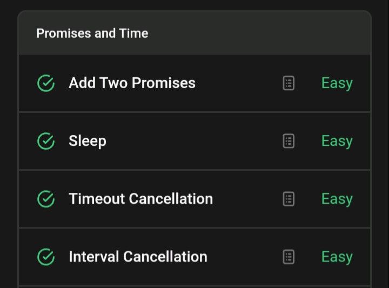This screenshot has width=389, height=288.
Task: Go to the Timeout Cancellation problem
Action: [140, 199]
